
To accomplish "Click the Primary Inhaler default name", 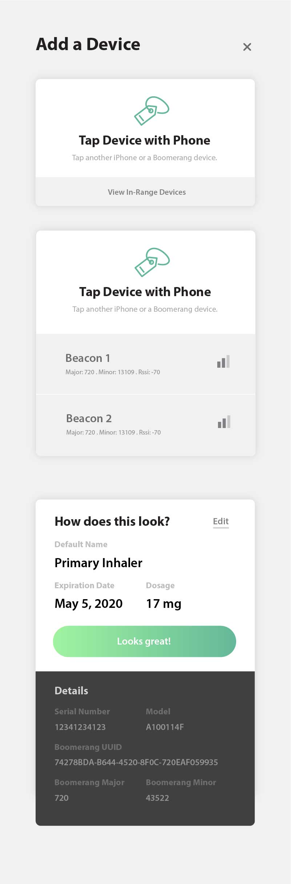I will 98,563.
